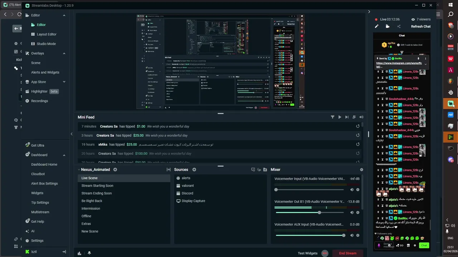Open the pinned Instagram link in chat
The image size is (458, 257).
(399, 65)
